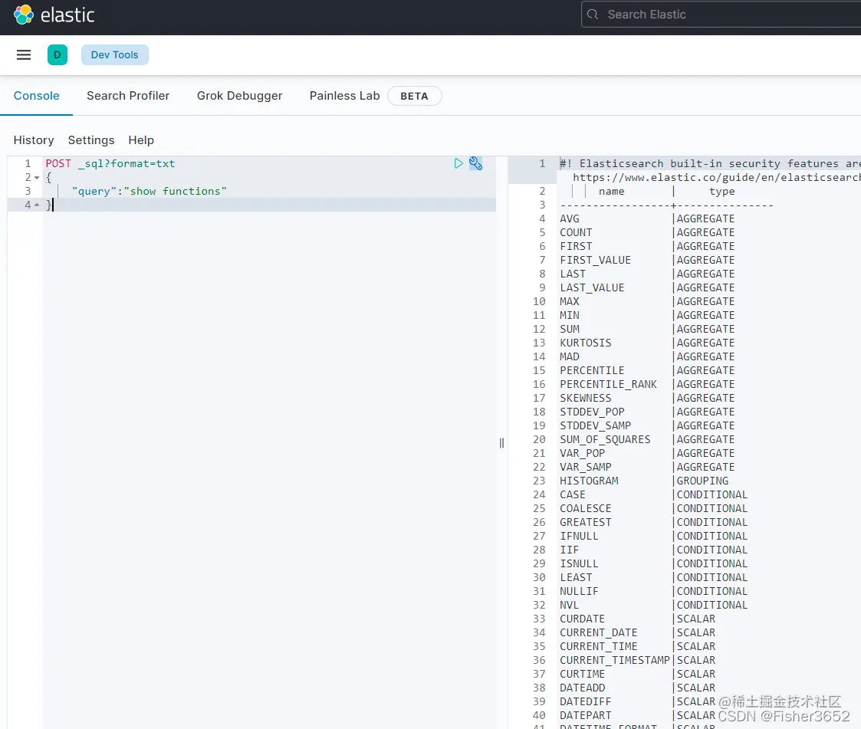Click the KURTOSIS output row
Image resolution: width=861 pixels, height=729 pixels.
point(647,343)
